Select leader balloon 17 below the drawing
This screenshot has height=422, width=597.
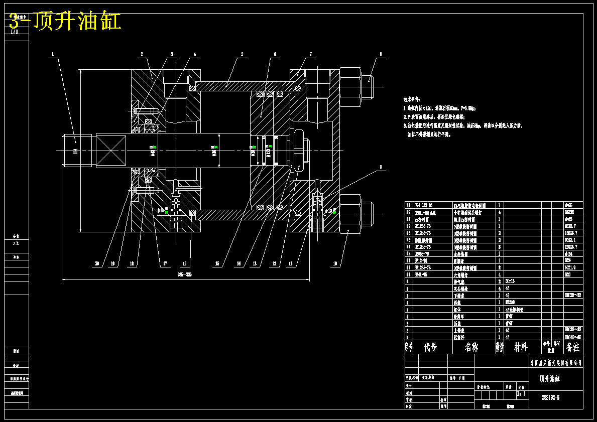(x=165, y=264)
